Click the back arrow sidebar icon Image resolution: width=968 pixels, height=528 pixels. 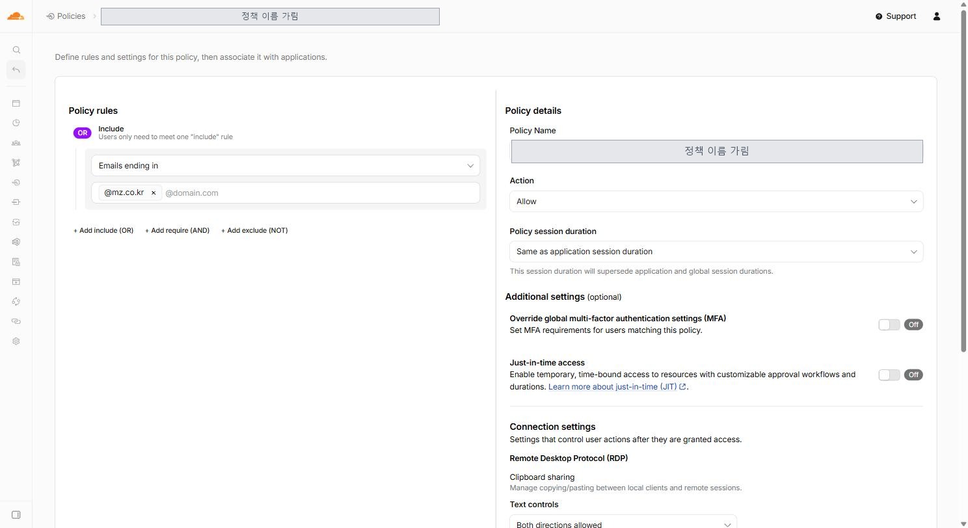[x=16, y=70]
